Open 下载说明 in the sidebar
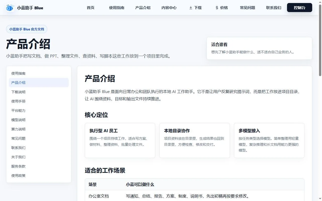 point(39,92)
